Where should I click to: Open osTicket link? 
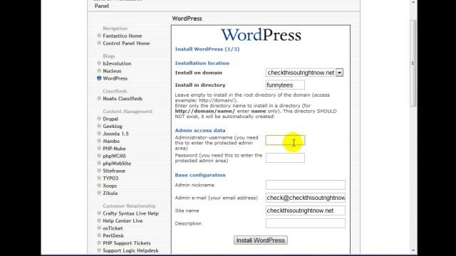(113, 228)
